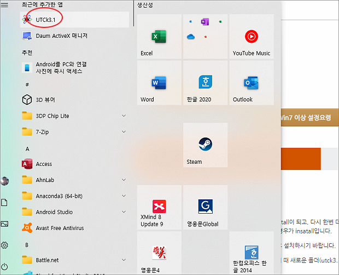
Task: Click the Android를 PC와 연결 suggestion
Action: tap(74, 68)
